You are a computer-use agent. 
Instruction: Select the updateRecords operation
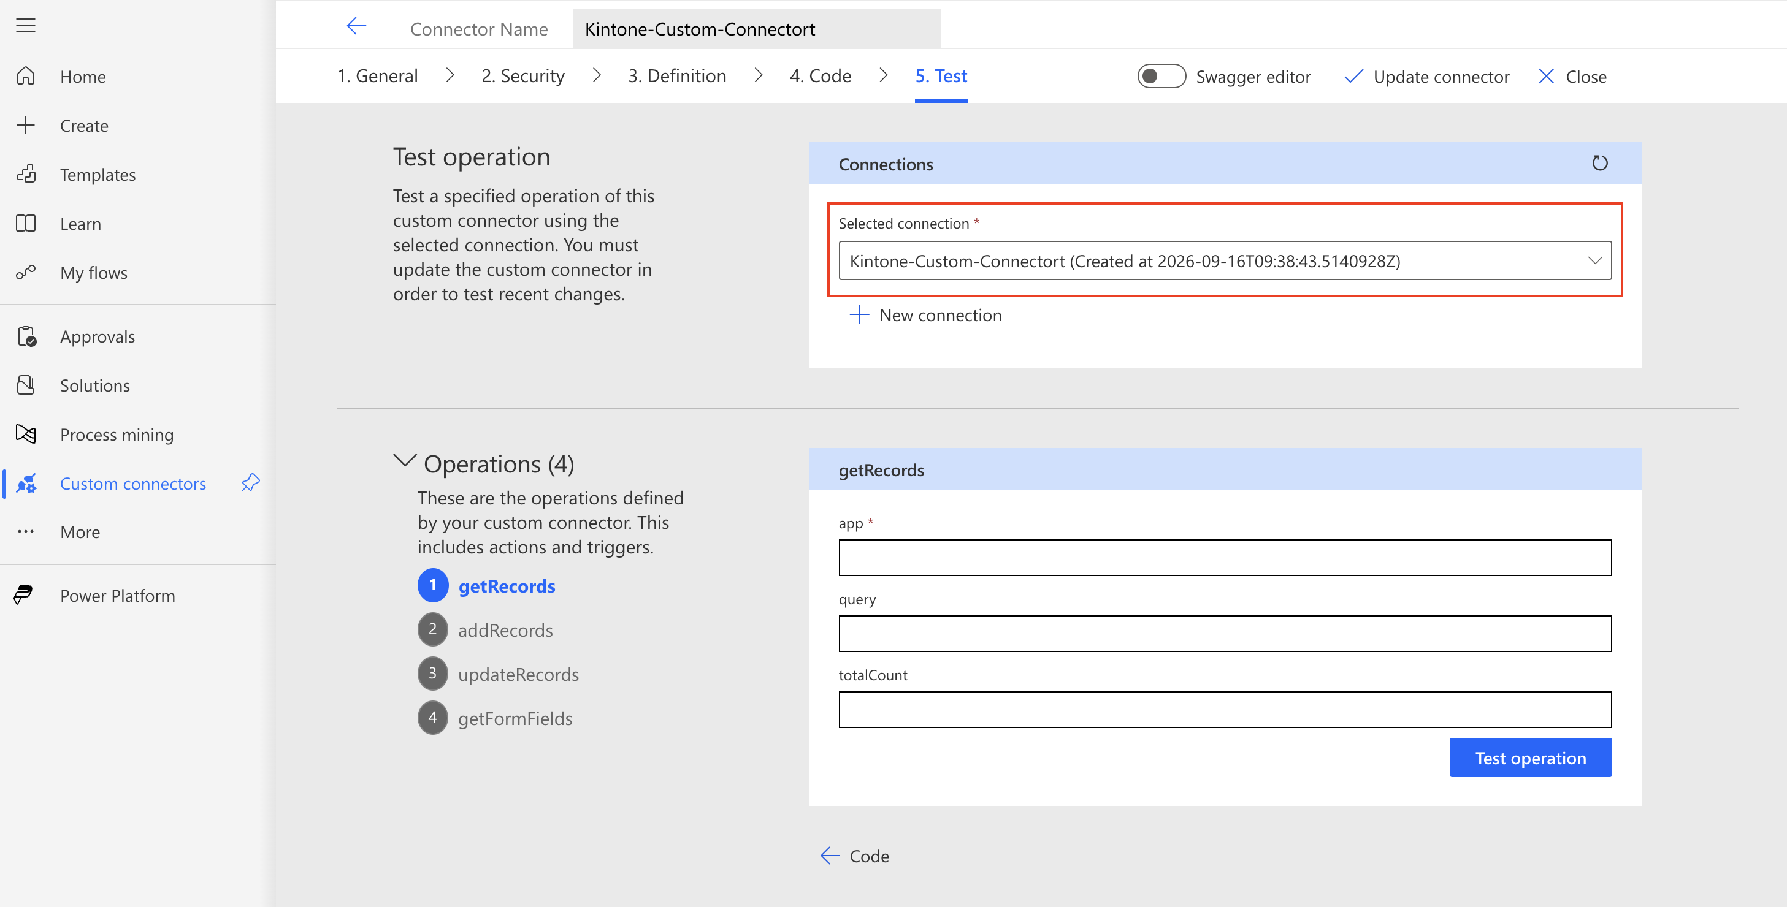[x=498, y=674]
